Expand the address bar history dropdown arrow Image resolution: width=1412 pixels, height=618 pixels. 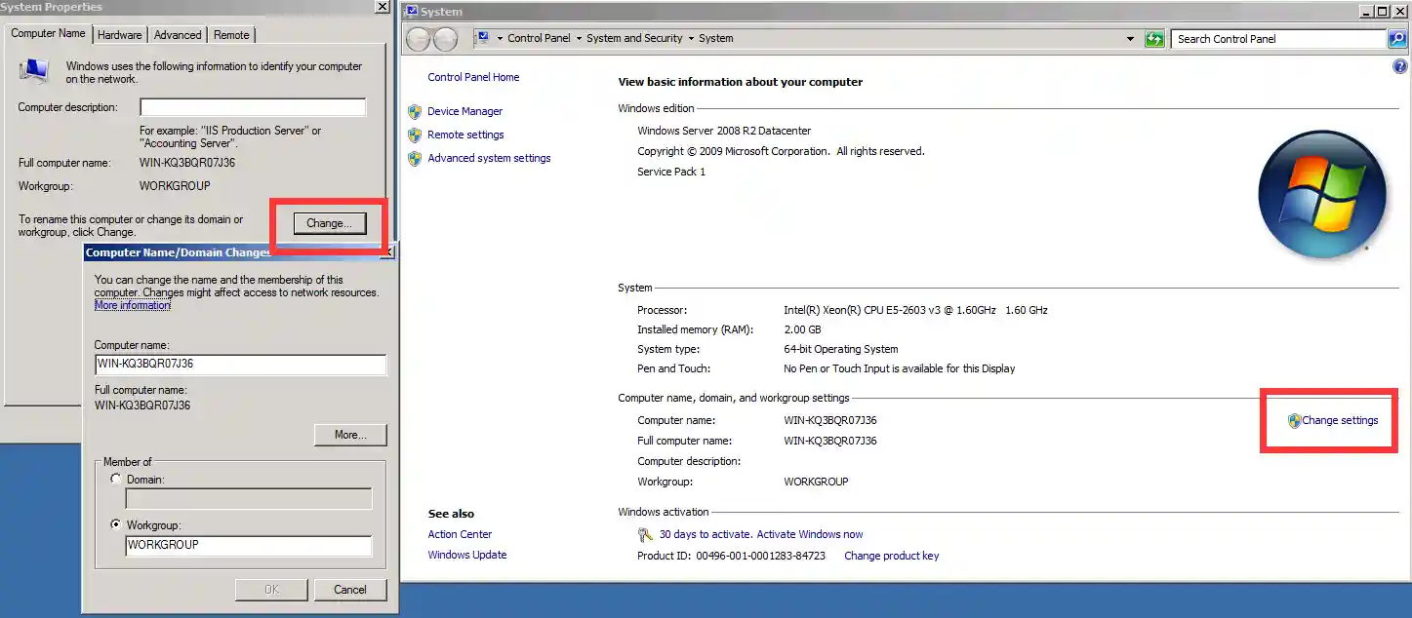coord(1131,39)
